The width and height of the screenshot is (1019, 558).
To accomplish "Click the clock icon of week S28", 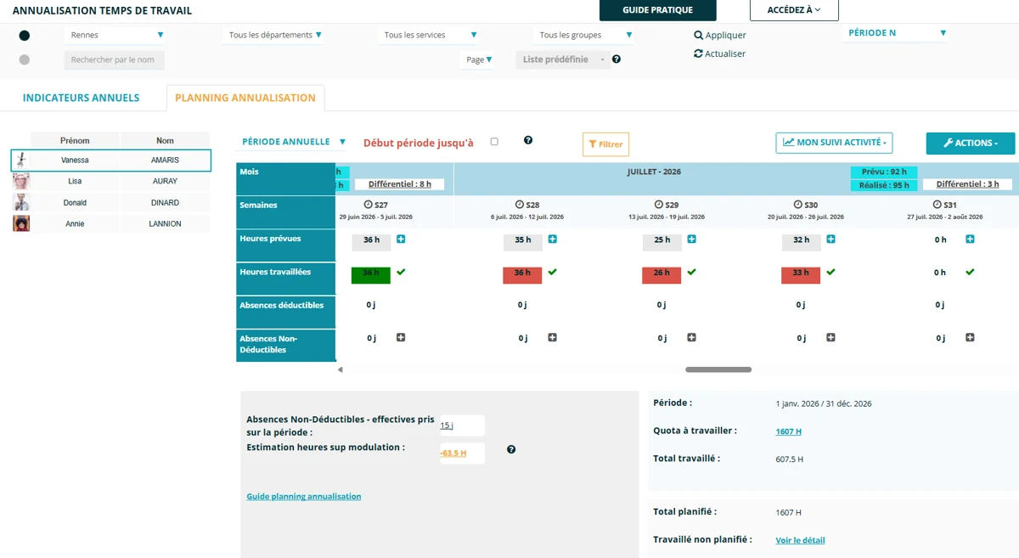I will pos(520,205).
